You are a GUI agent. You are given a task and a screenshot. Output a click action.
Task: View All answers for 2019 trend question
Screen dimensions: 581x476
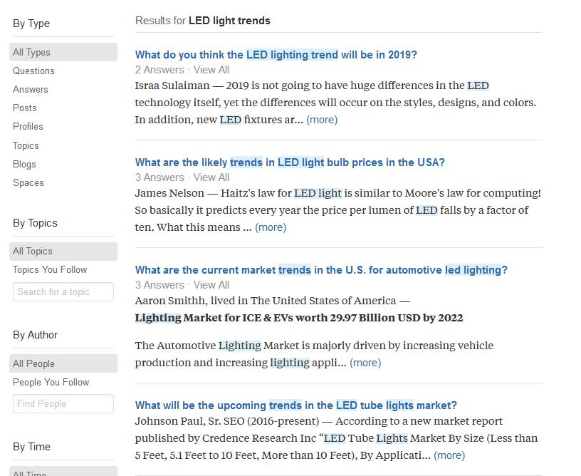(211, 70)
